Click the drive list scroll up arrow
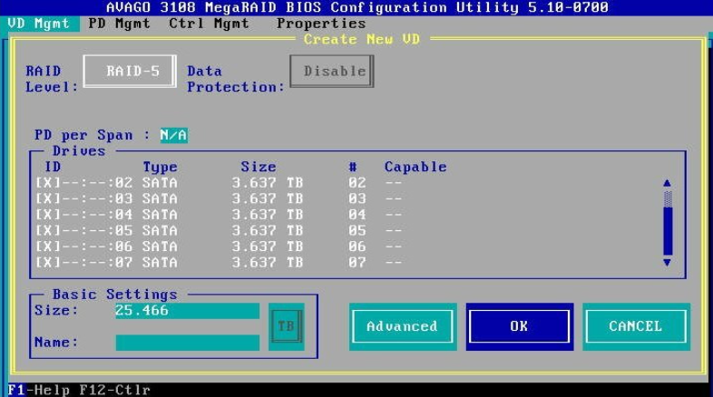 pyautogui.click(x=668, y=183)
